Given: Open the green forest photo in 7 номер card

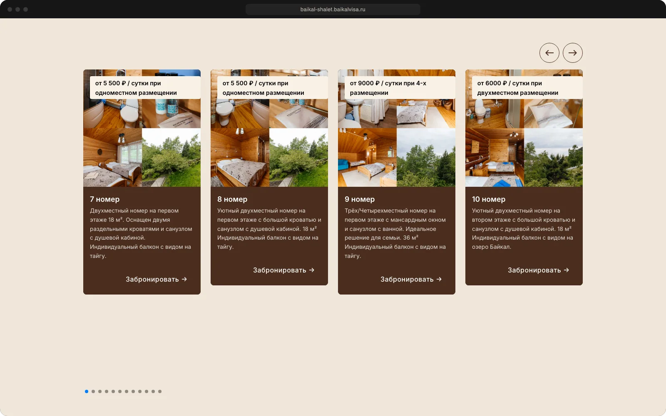Looking at the screenshot, I should 171,157.
